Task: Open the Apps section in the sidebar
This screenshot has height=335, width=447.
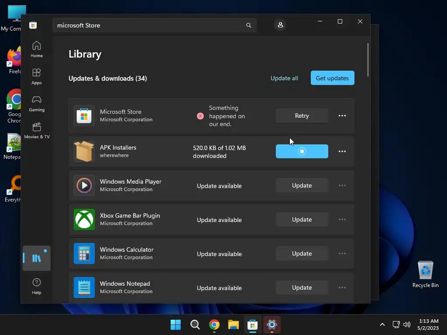Action: [x=37, y=77]
